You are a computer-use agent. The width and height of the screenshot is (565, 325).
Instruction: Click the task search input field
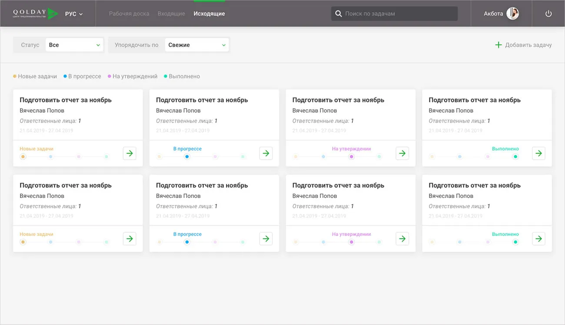click(398, 14)
